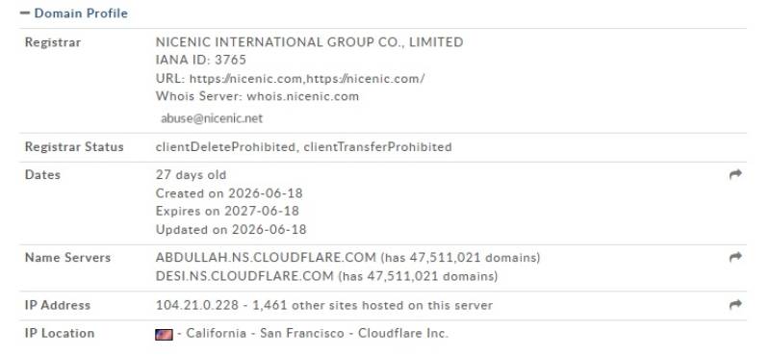Click ABDULLAH.NS.CLOUDFLARE.COM name server
The height and width of the screenshot is (356, 770).
coord(266,257)
